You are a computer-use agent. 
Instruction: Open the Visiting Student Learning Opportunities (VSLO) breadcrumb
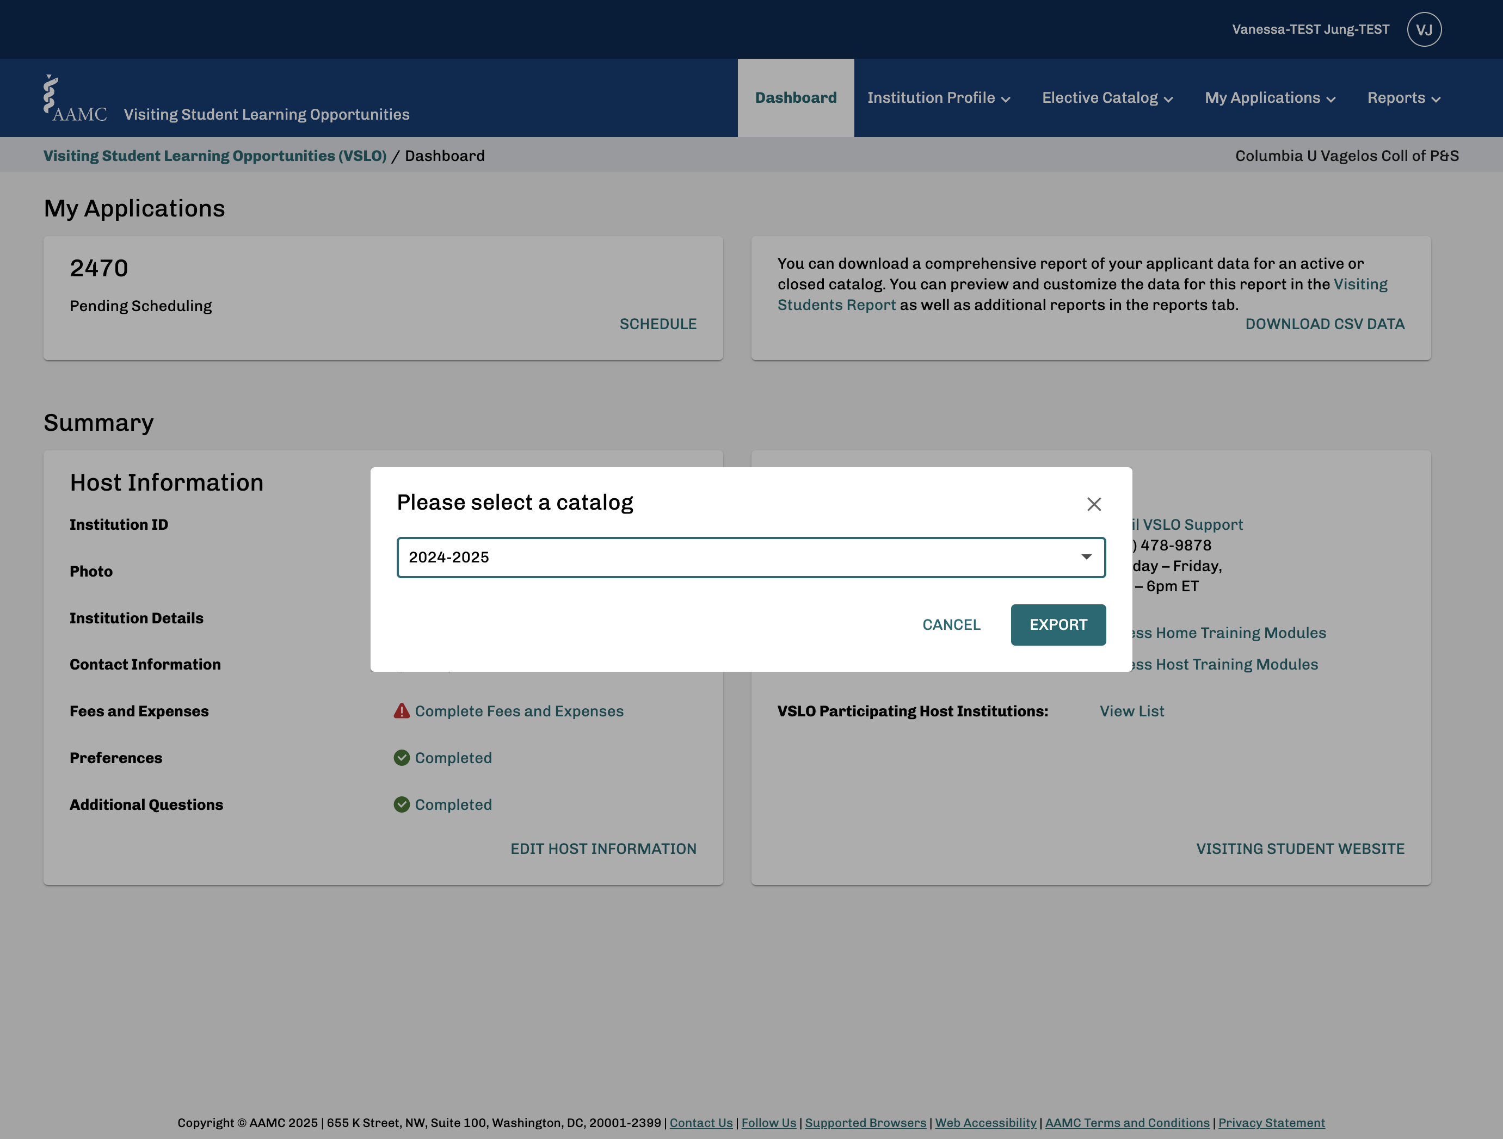(215, 156)
